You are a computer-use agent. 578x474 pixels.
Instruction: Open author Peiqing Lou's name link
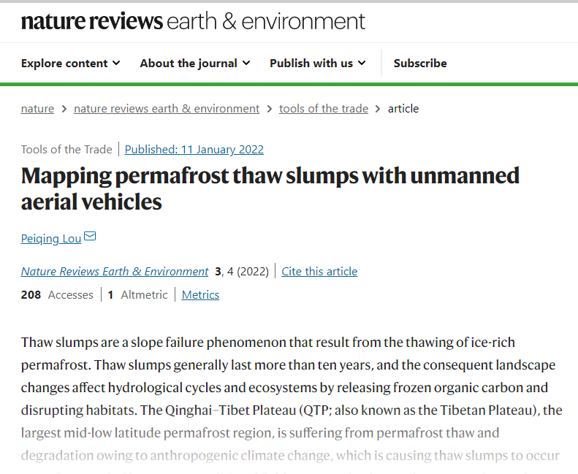click(50, 239)
